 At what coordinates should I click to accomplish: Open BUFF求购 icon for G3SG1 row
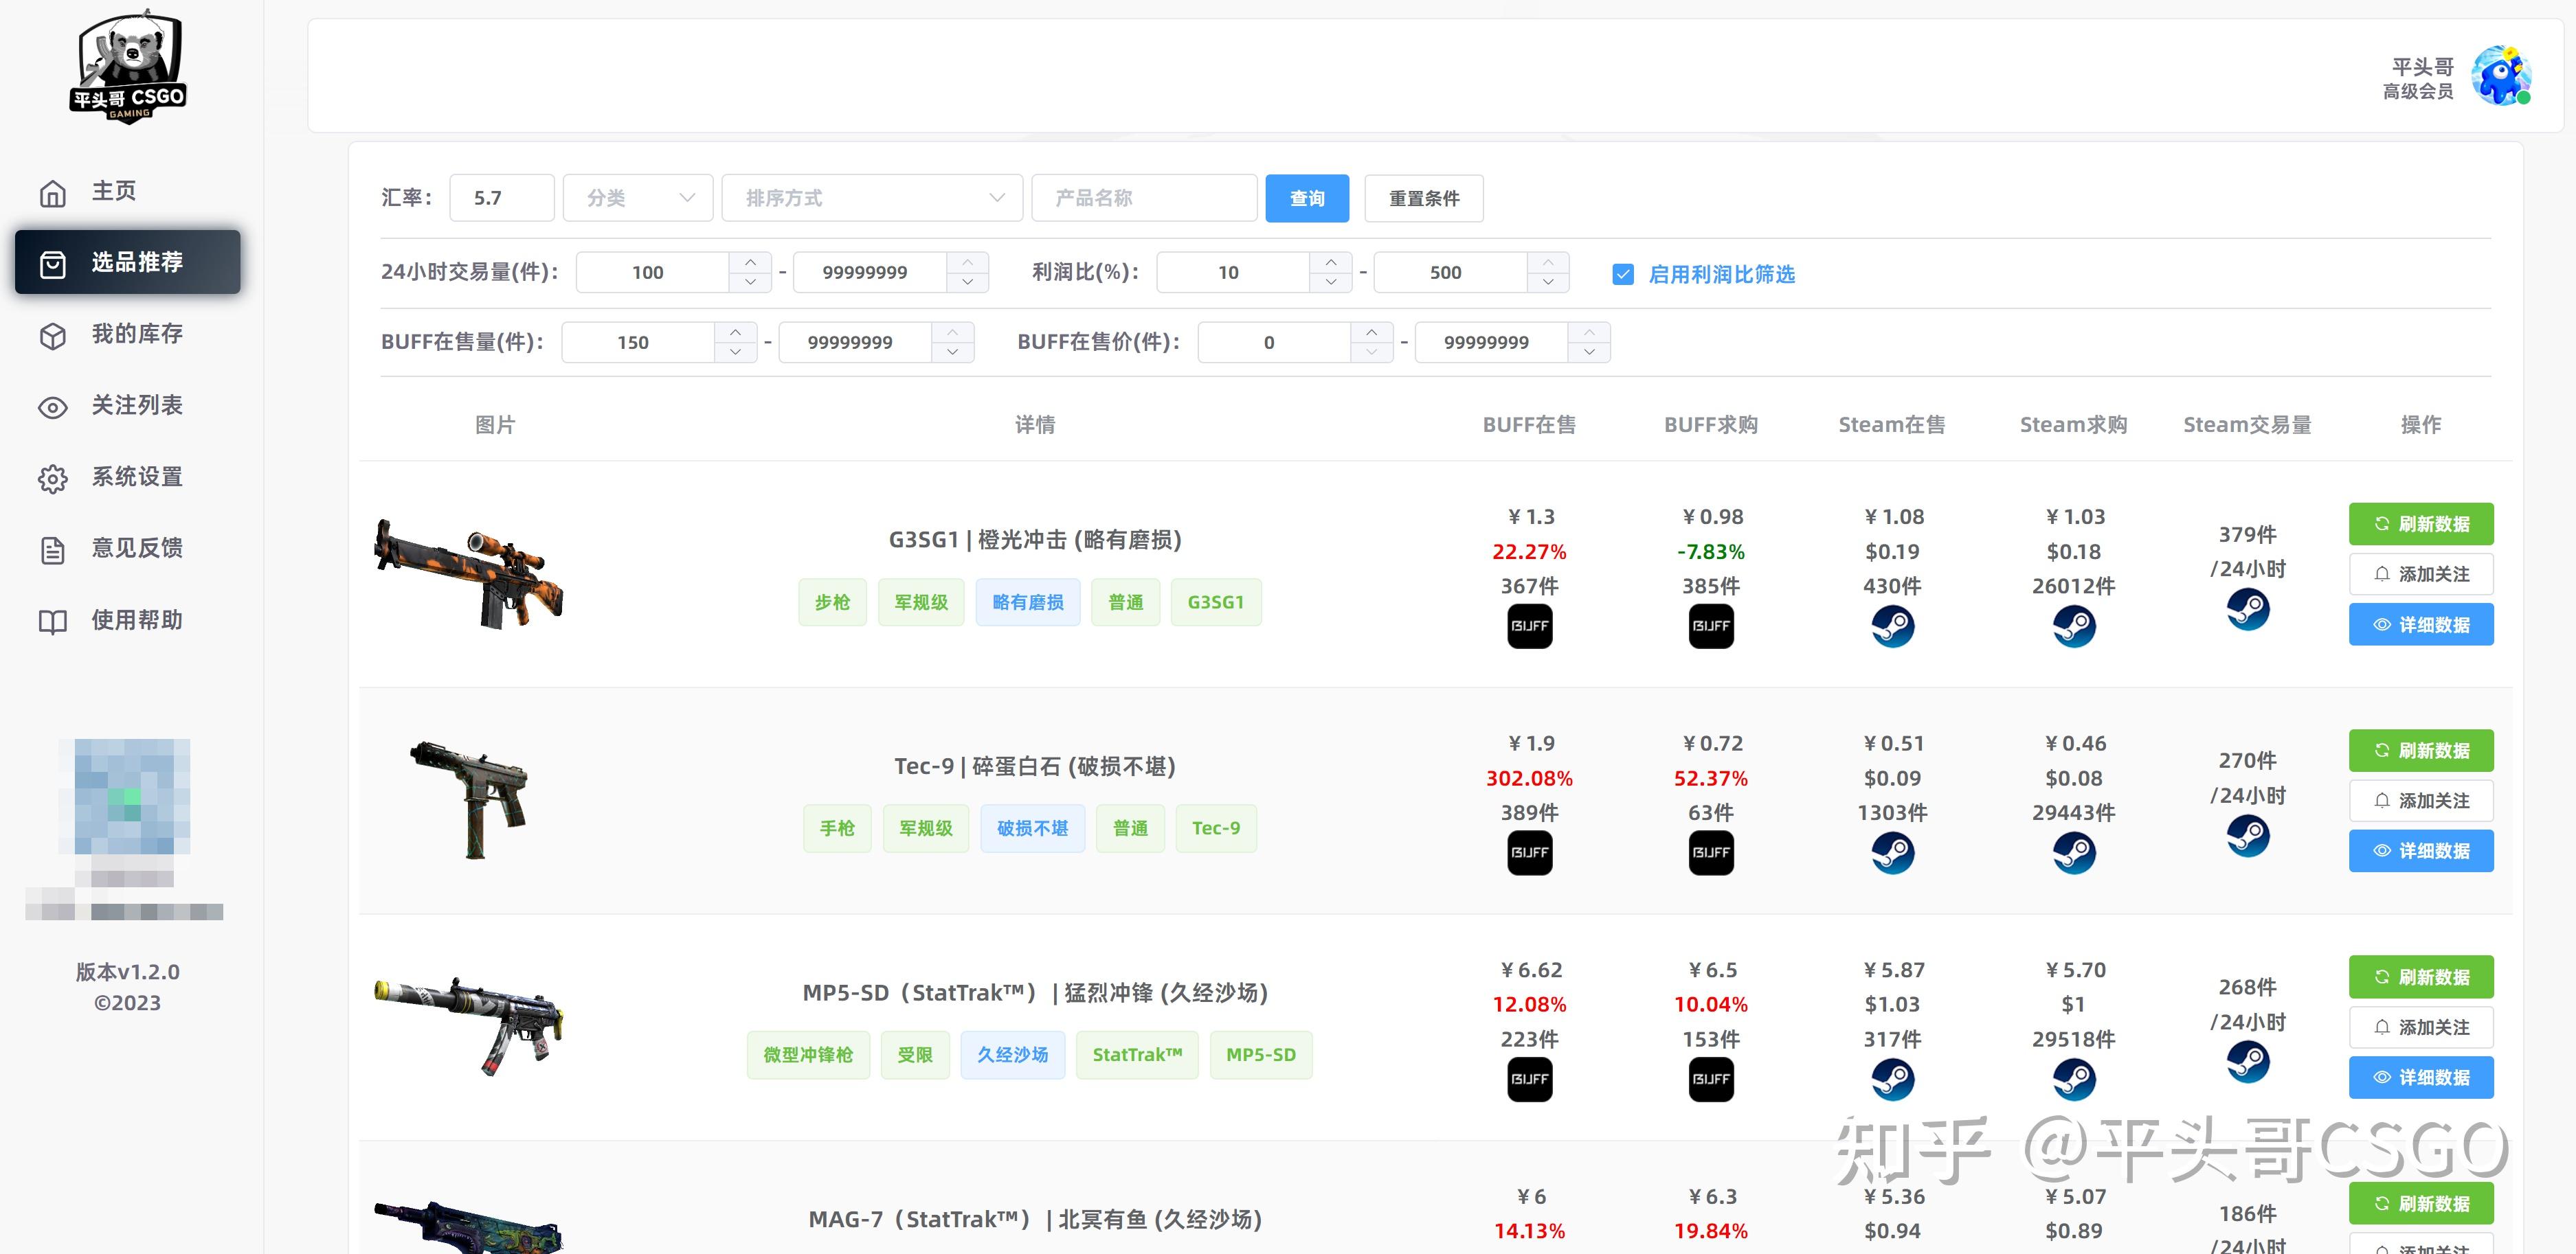[1711, 626]
